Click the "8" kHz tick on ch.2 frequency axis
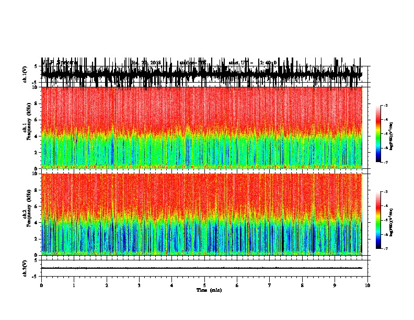Image resolution: width=414 pixels, height=320 pixels. click(36, 190)
